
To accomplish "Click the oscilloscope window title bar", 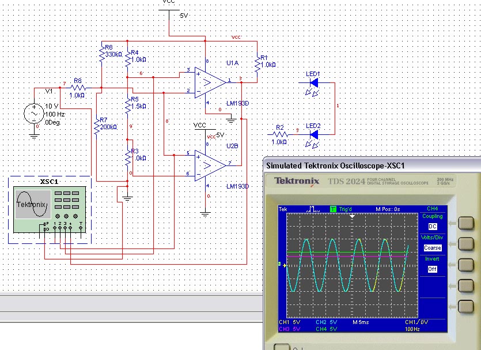I will point(372,166).
